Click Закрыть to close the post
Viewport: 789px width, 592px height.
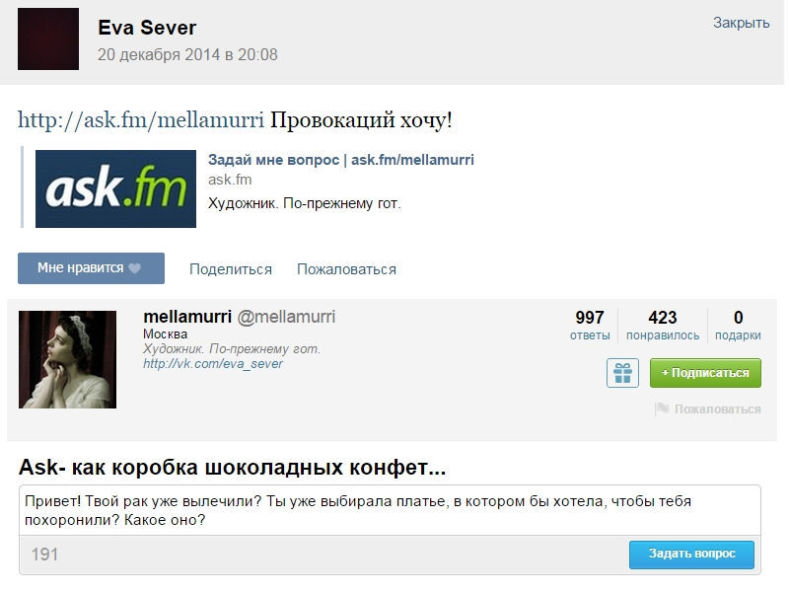click(742, 23)
